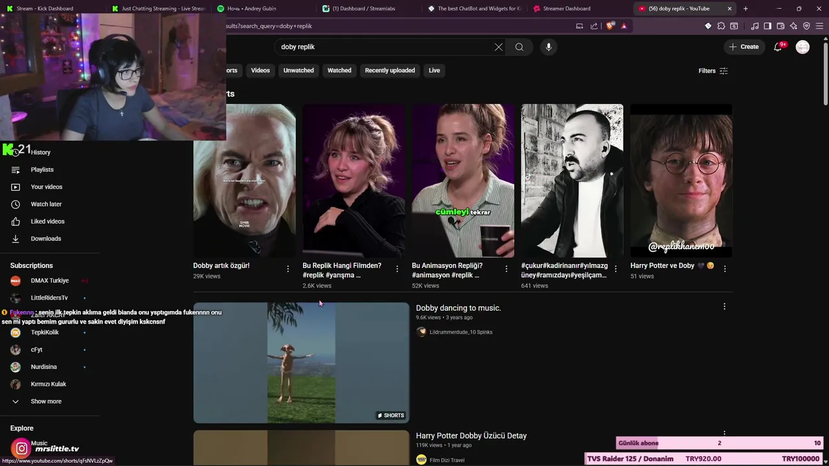Select the Watched filter chip

[x=339, y=71]
